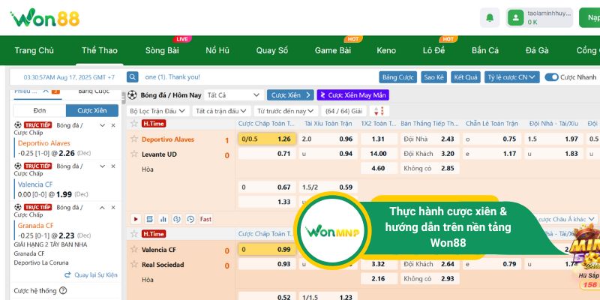Click the Sao Kê button

click(434, 77)
